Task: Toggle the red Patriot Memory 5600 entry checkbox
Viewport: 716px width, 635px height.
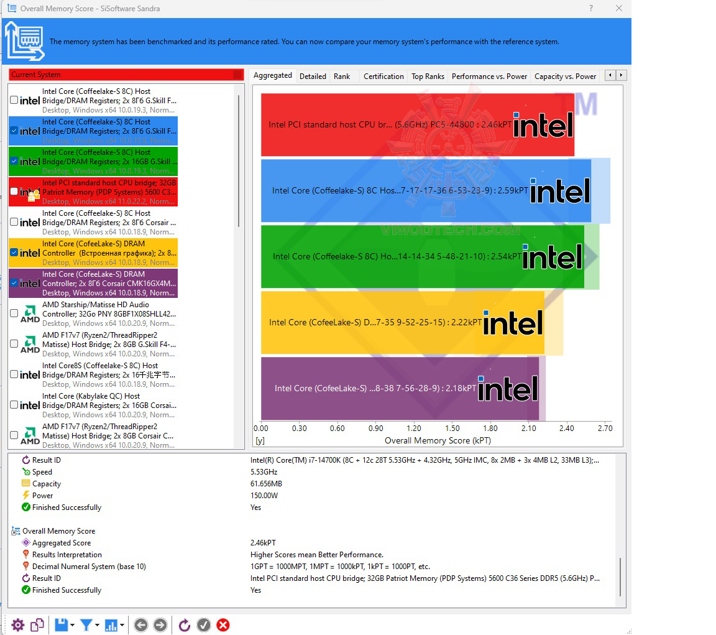Action: [x=14, y=192]
